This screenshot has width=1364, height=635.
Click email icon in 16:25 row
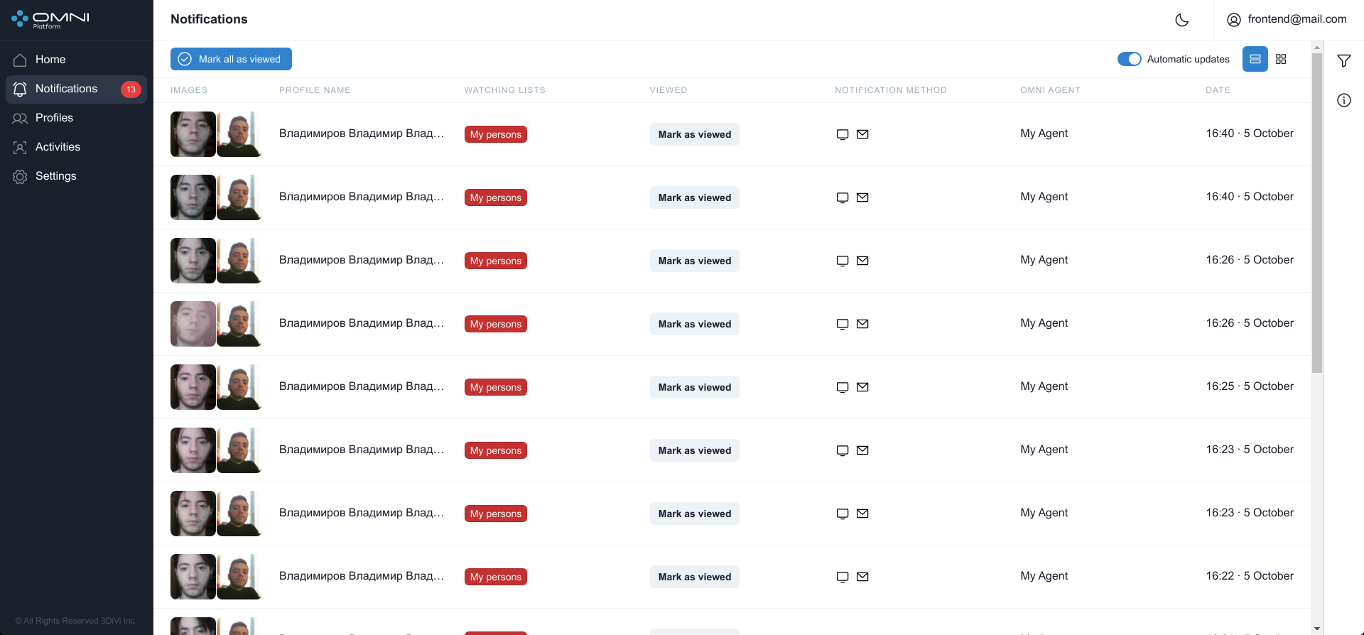point(862,387)
